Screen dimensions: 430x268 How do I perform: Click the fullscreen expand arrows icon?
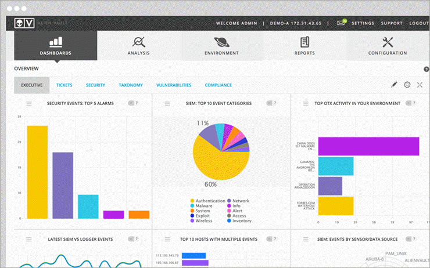point(420,85)
